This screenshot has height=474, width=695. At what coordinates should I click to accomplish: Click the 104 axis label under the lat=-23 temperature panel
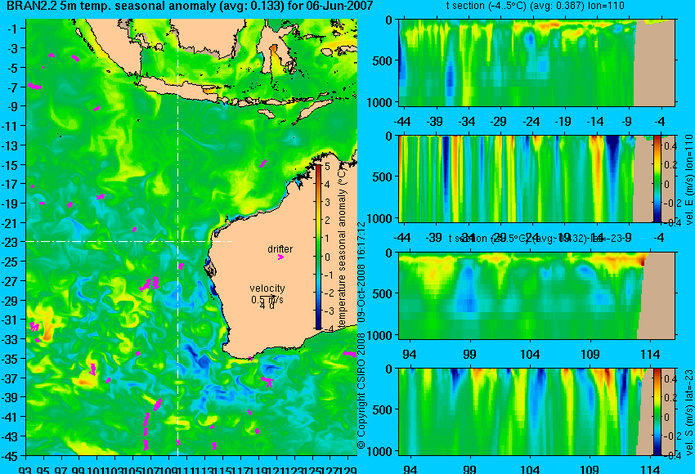point(530,355)
